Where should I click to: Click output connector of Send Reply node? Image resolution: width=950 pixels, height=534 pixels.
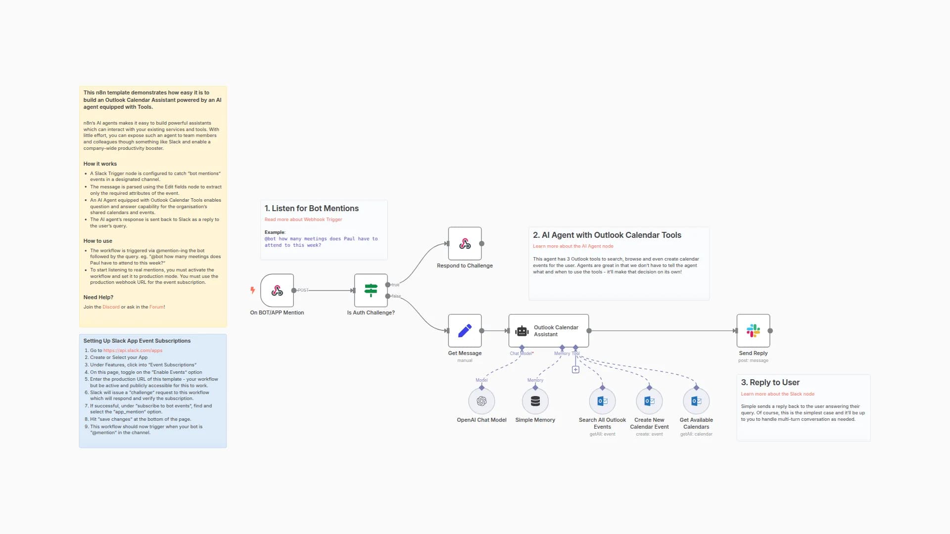pyautogui.click(x=770, y=331)
